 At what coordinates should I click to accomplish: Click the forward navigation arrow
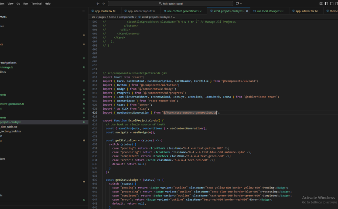pyautogui.click(x=103, y=3)
